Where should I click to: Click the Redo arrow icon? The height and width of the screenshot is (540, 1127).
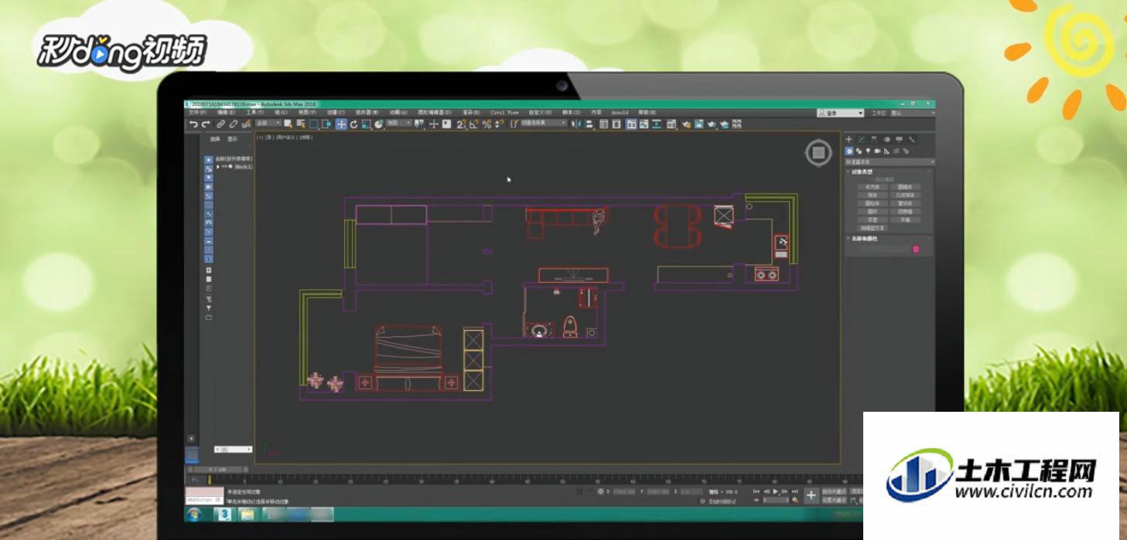coord(206,124)
